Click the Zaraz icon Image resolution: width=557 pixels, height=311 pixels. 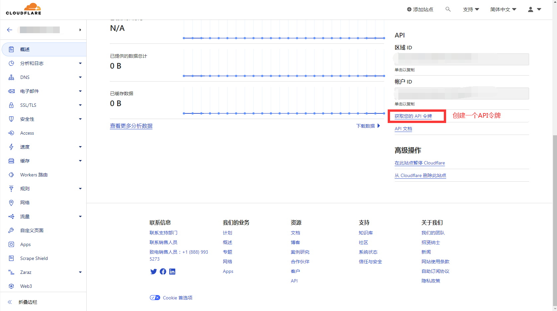(11, 272)
